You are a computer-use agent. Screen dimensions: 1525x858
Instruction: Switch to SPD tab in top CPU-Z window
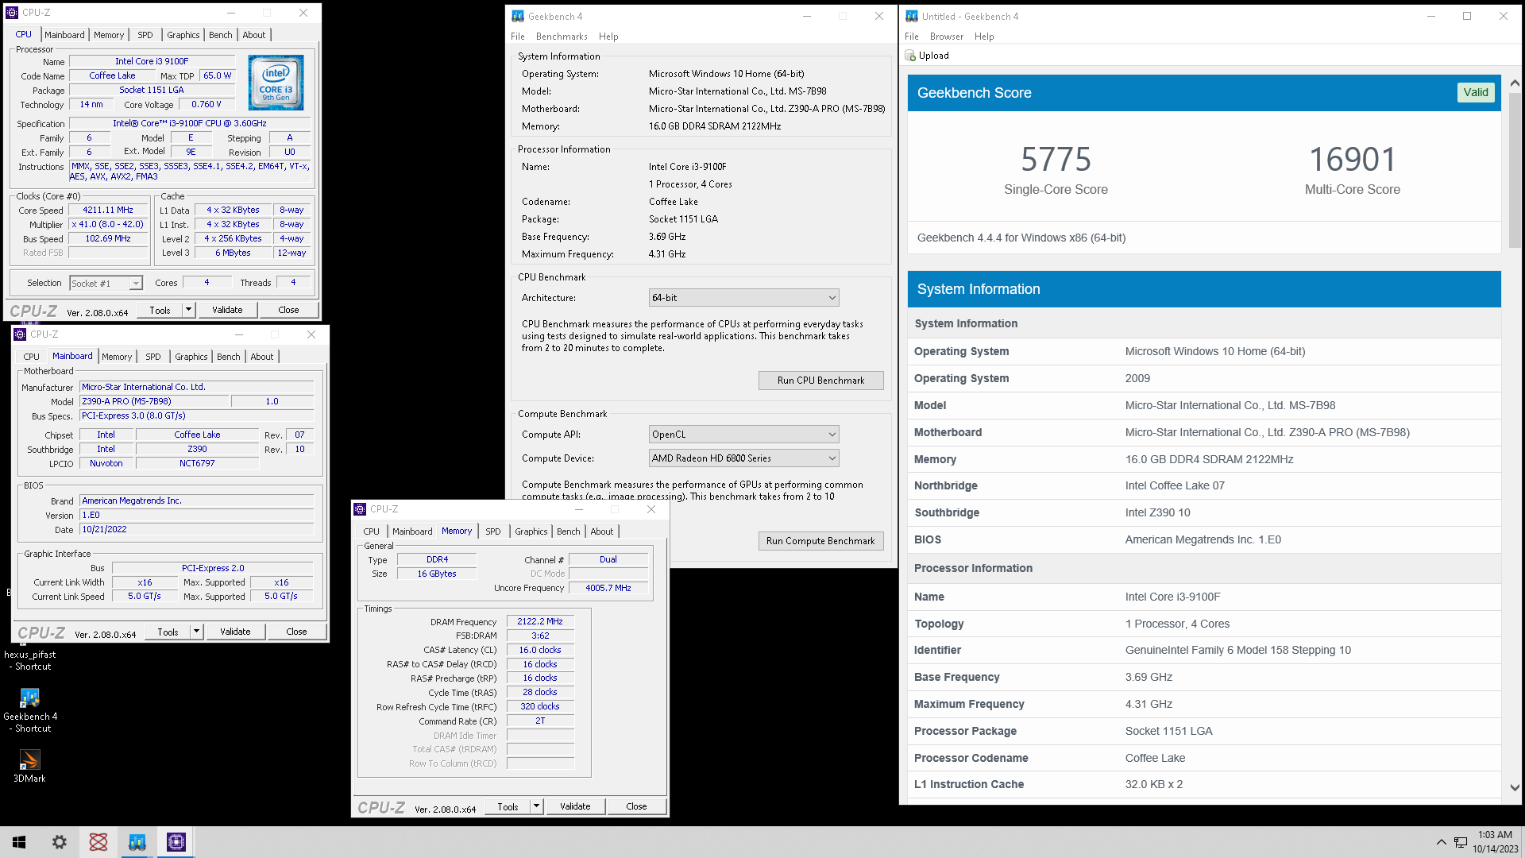tap(145, 35)
